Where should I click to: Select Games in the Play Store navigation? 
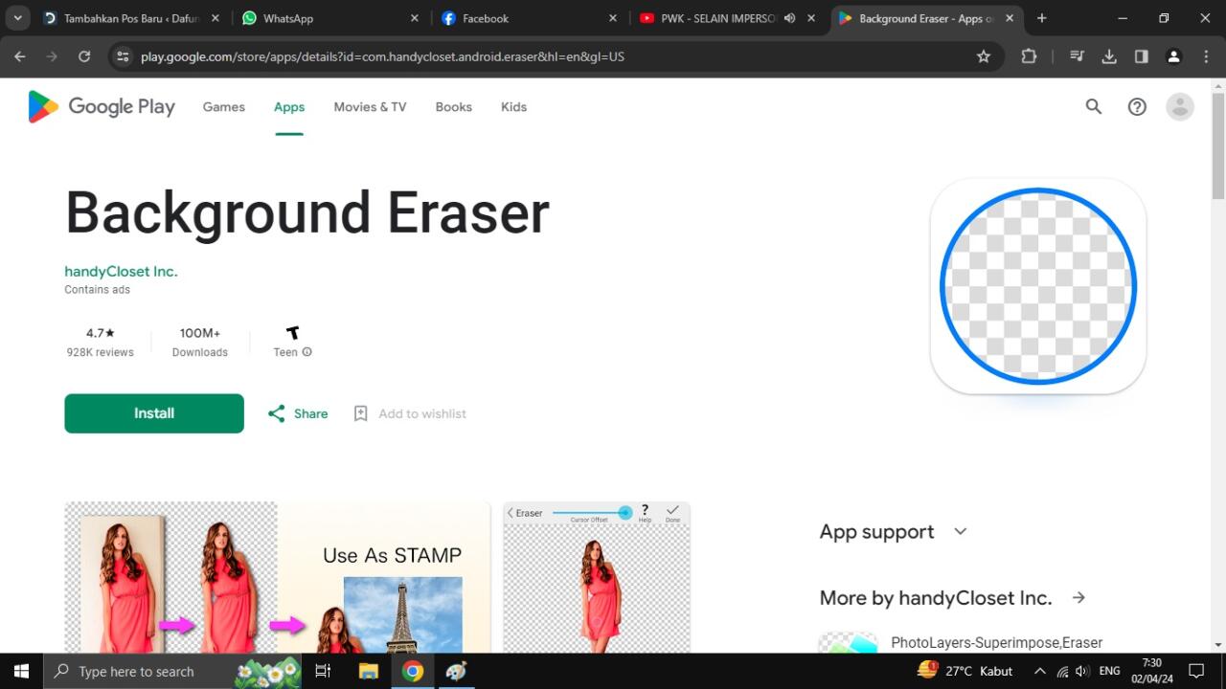(x=223, y=106)
